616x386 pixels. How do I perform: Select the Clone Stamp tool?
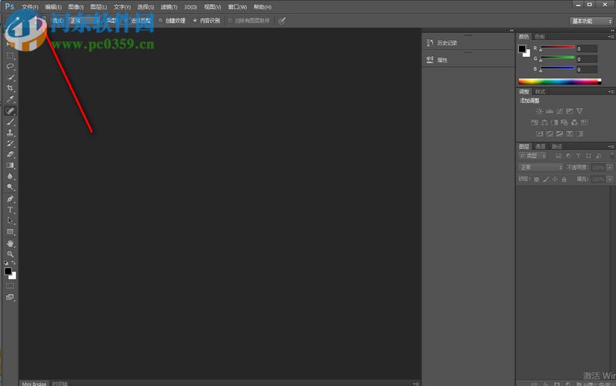10,133
